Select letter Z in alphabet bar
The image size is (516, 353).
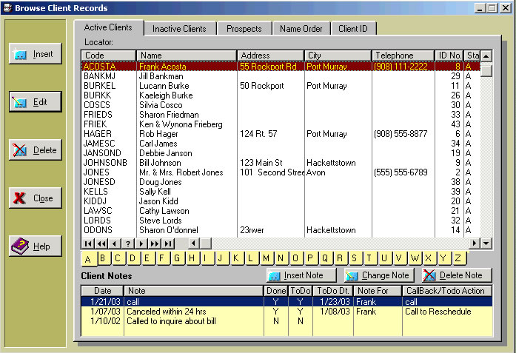click(x=458, y=258)
